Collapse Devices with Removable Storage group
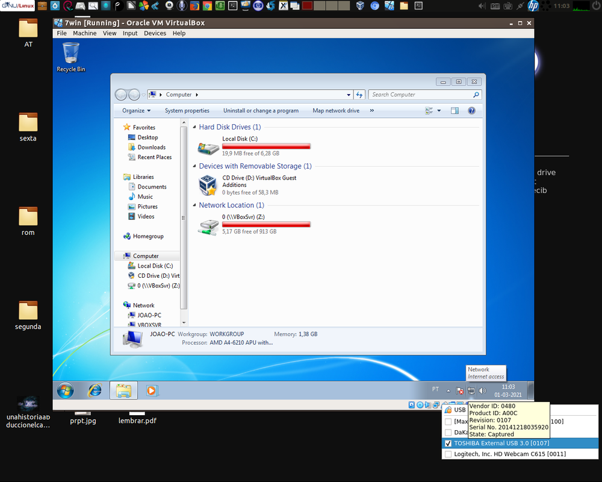The width and height of the screenshot is (602, 482). [x=194, y=166]
